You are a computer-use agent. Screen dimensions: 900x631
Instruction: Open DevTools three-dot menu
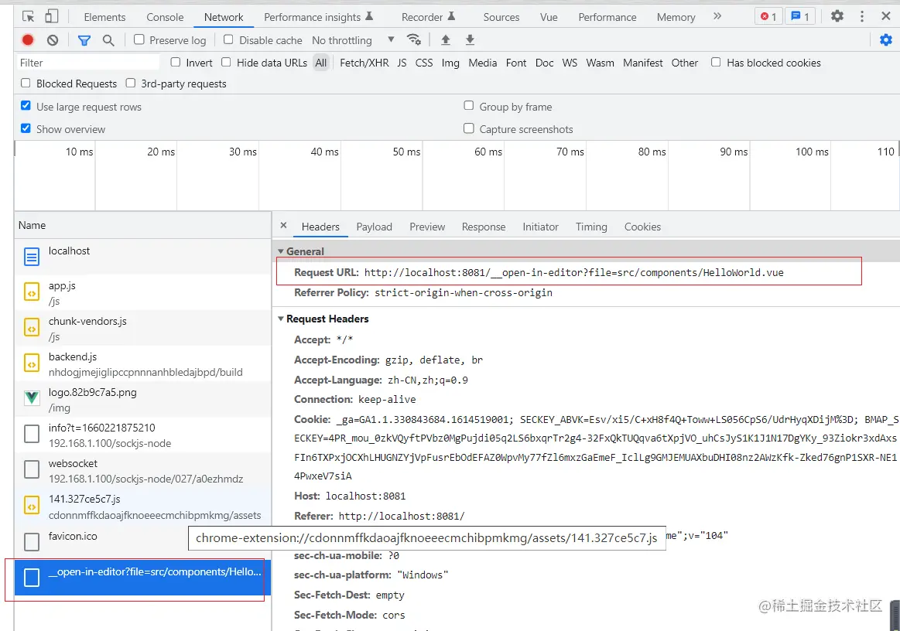(x=861, y=16)
